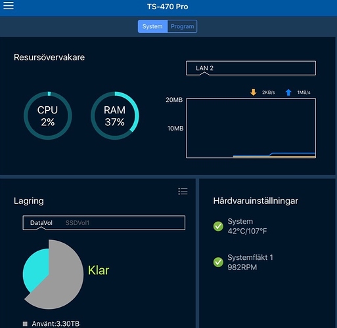The width and height of the screenshot is (337, 328).
Task: Click the System temperature green checkmark
Action: coord(218,226)
